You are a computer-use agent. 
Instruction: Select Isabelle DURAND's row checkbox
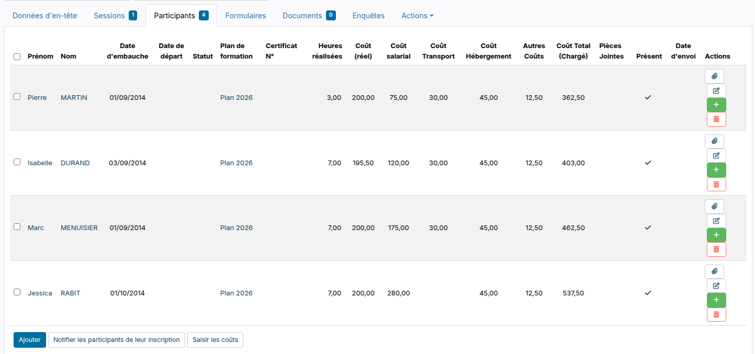17,162
